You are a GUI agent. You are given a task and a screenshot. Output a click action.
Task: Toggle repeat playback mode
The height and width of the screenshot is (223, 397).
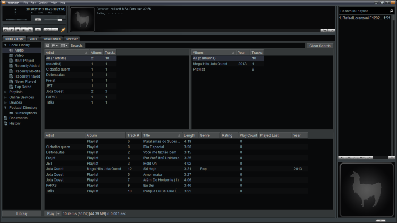(55, 30)
